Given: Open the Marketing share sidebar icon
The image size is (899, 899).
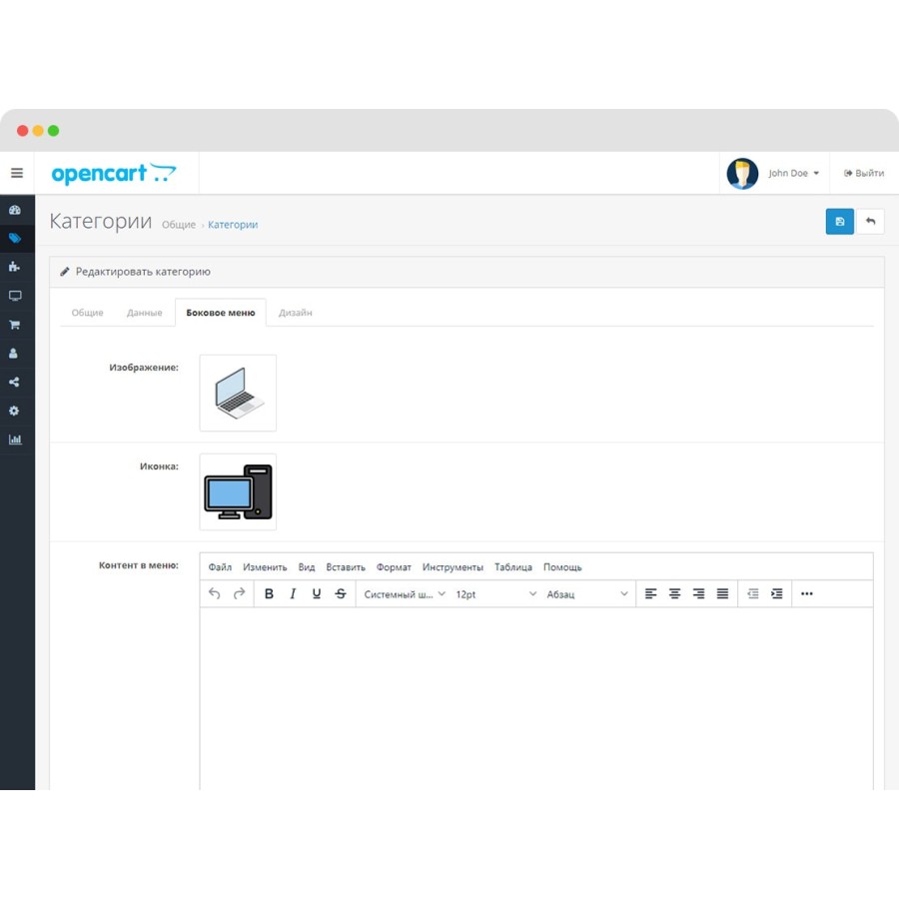Looking at the screenshot, I should 14,382.
